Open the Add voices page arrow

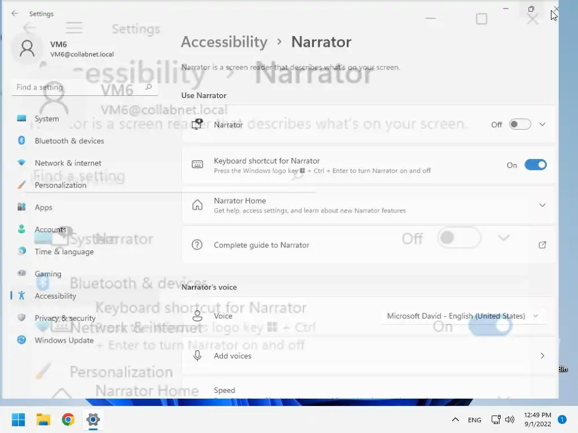pyautogui.click(x=542, y=356)
